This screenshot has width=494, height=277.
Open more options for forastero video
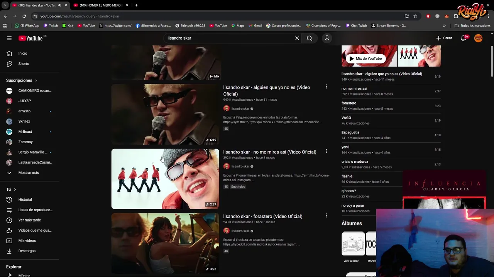coord(326,216)
